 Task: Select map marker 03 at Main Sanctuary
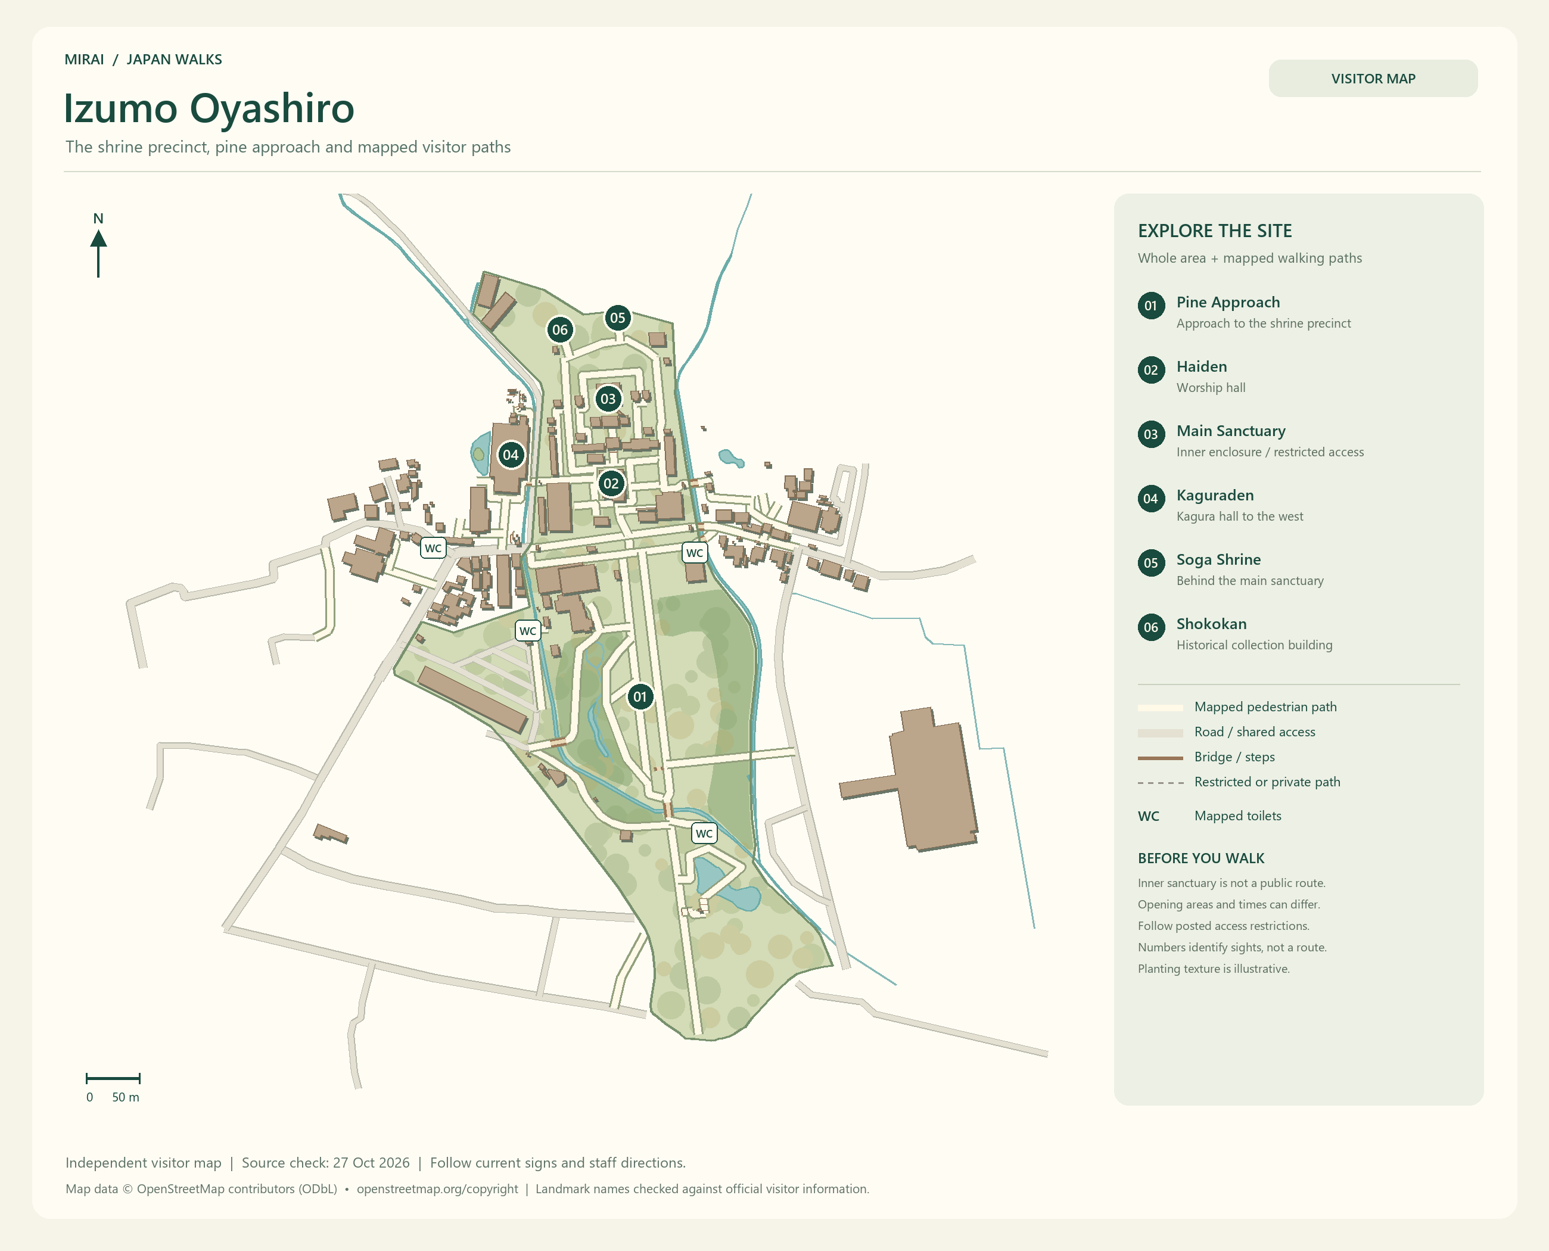(608, 399)
